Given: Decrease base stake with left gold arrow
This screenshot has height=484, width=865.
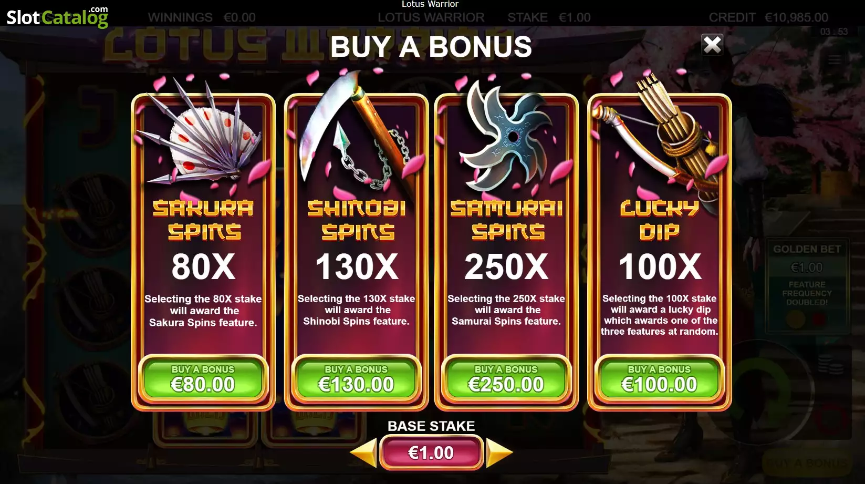Looking at the screenshot, I should click(363, 452).
